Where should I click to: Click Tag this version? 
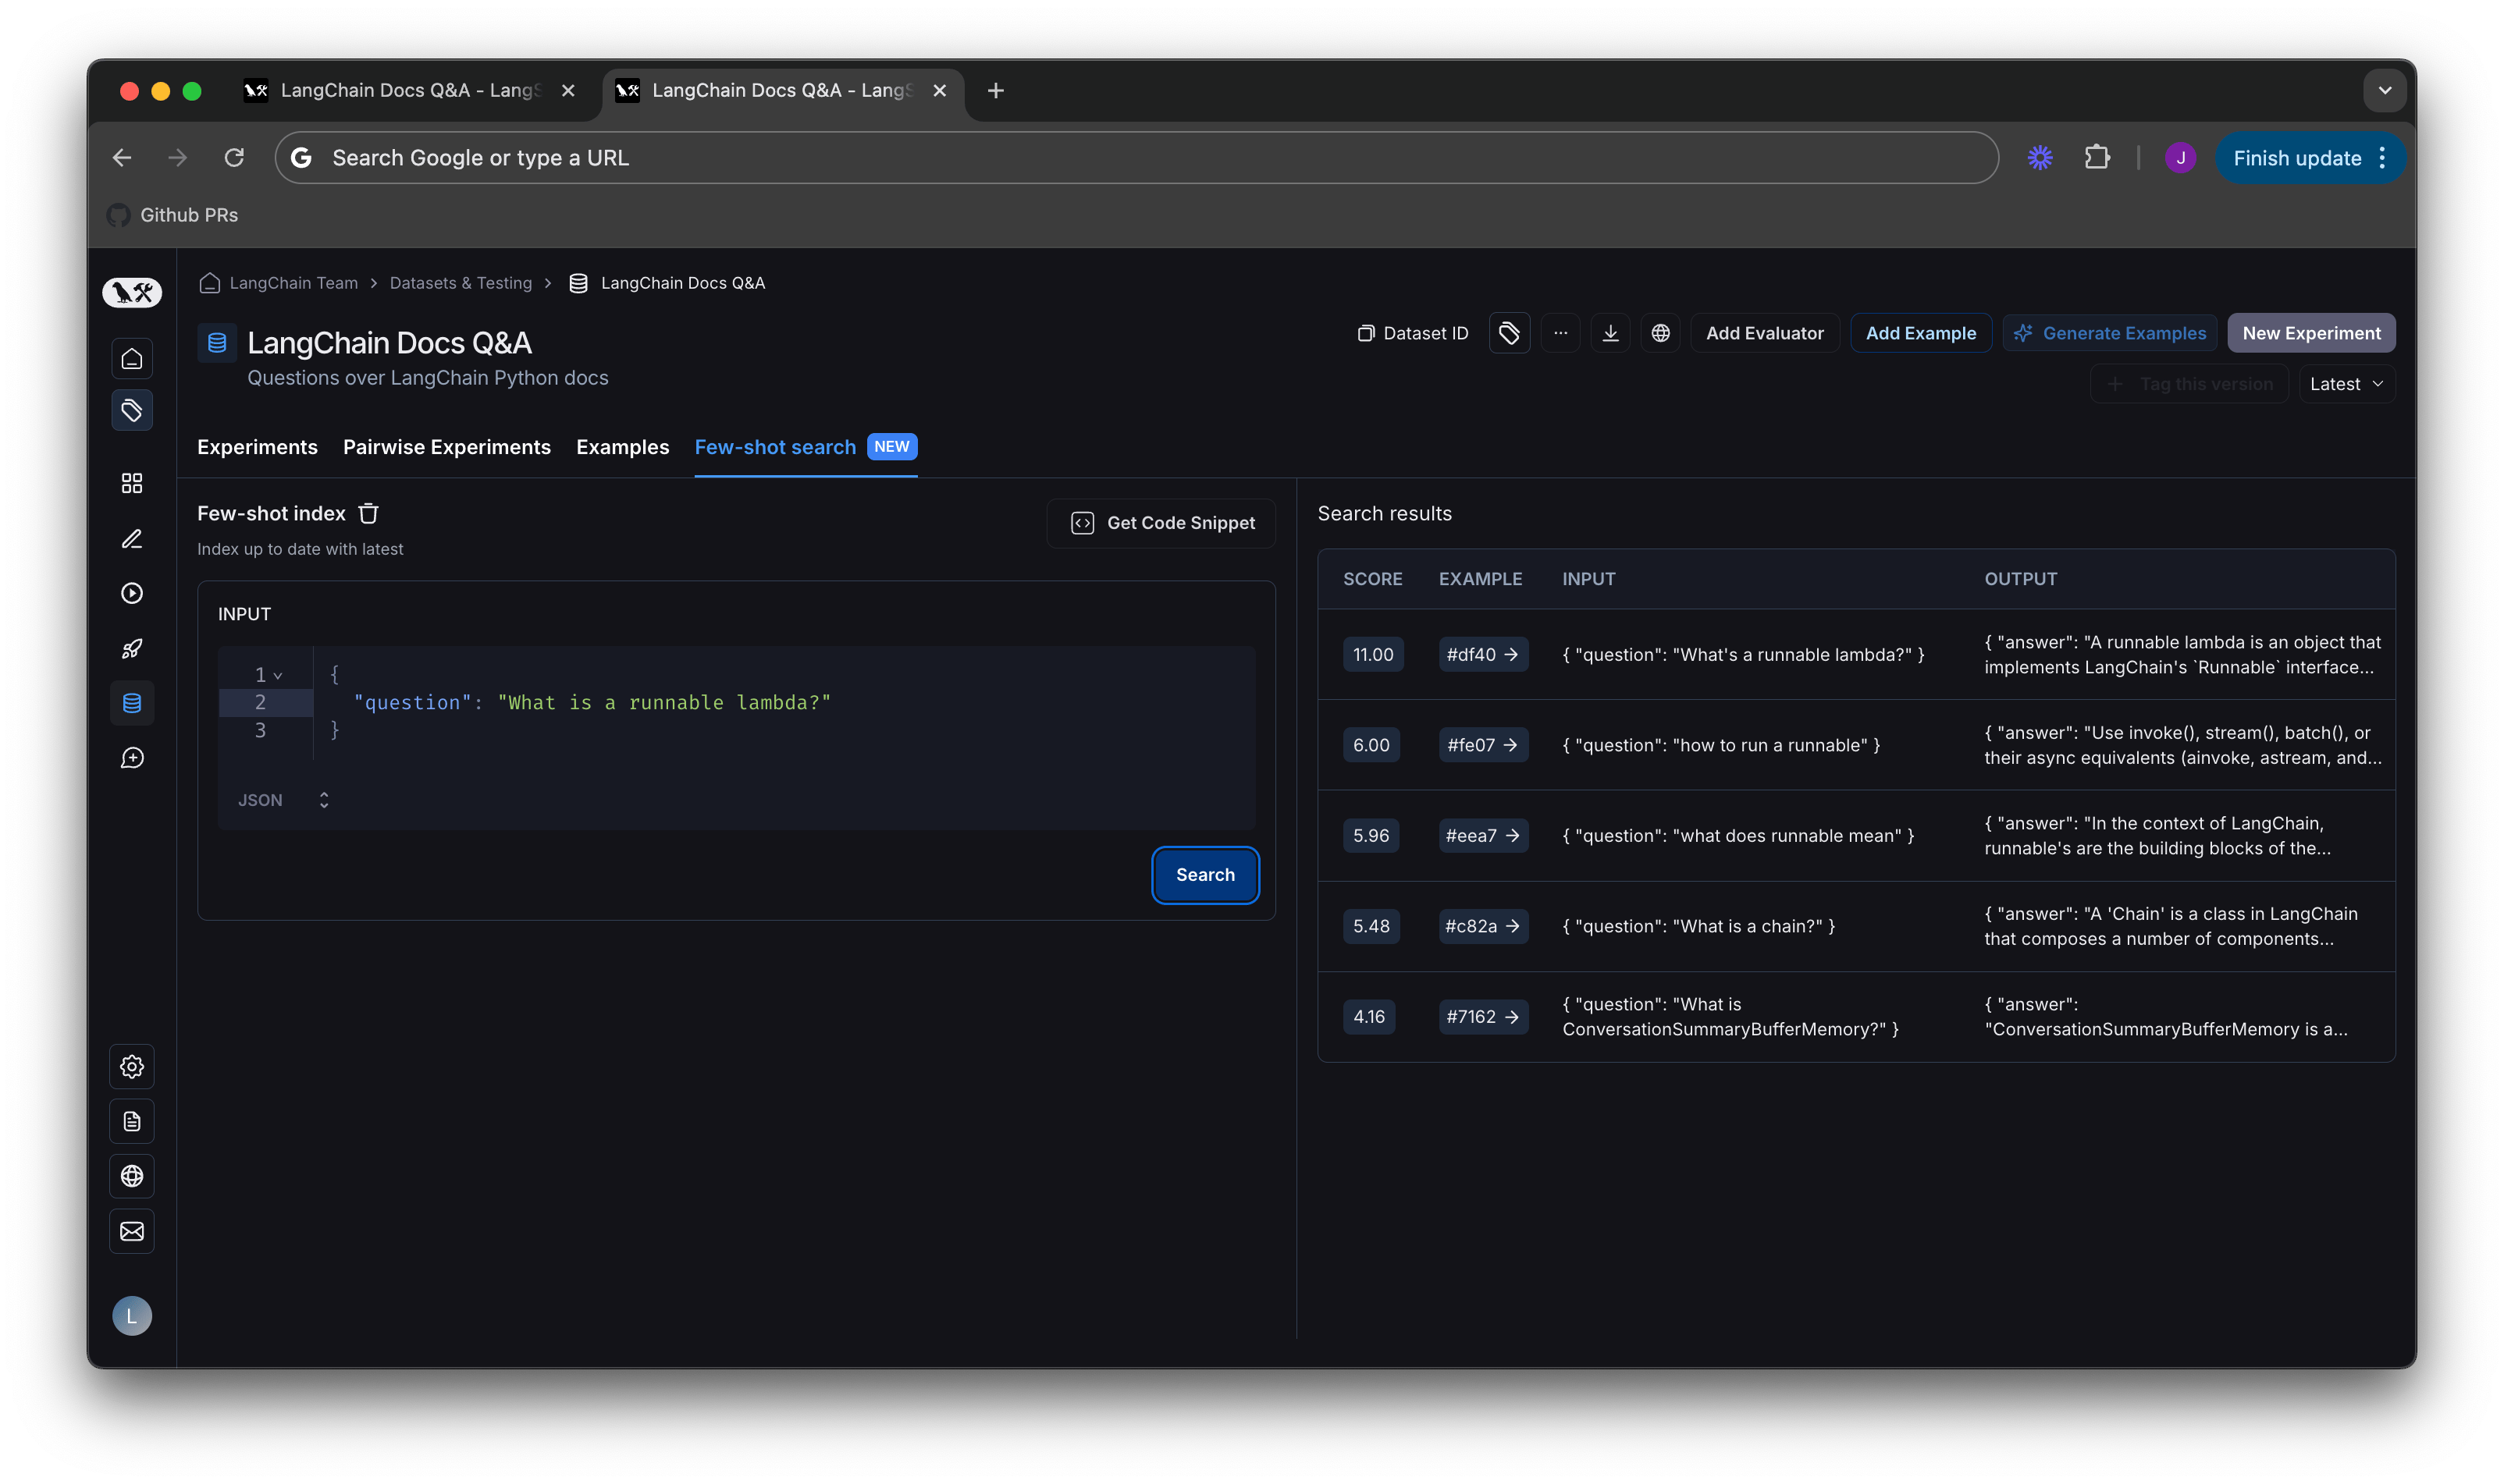point(2189,384)
